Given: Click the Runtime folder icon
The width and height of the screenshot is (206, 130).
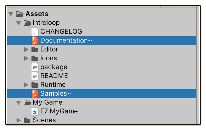Looking at the screenshot, I should coord(35,85).
